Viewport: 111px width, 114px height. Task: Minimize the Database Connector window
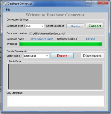tap(88, 3)
